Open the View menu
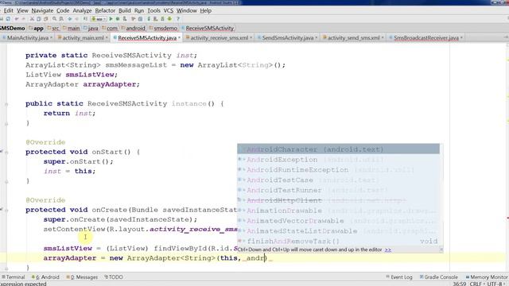509x286 pixels. pos(22,10)
